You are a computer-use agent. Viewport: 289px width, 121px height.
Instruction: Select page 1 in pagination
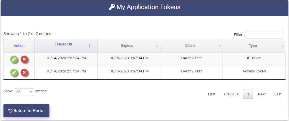point(248,94)
